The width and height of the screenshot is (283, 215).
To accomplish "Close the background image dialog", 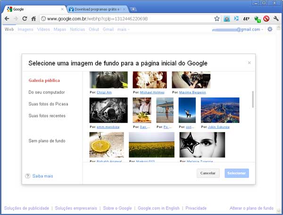I will coord(249,63).
